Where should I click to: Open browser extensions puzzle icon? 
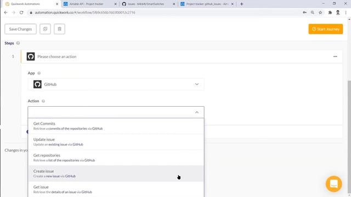pyautogui.click(x=330, y=13)
